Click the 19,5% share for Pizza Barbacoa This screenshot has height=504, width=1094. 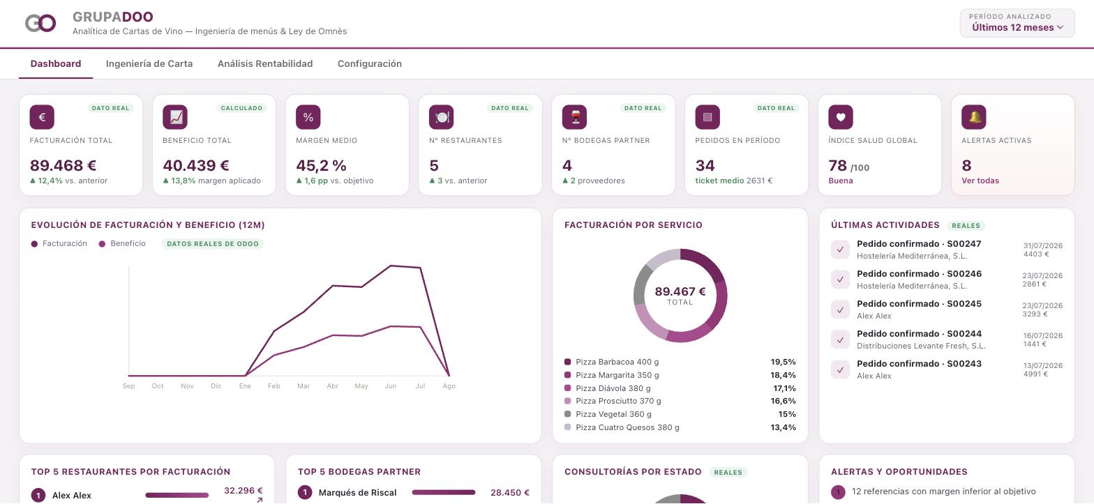click(784, 362)
